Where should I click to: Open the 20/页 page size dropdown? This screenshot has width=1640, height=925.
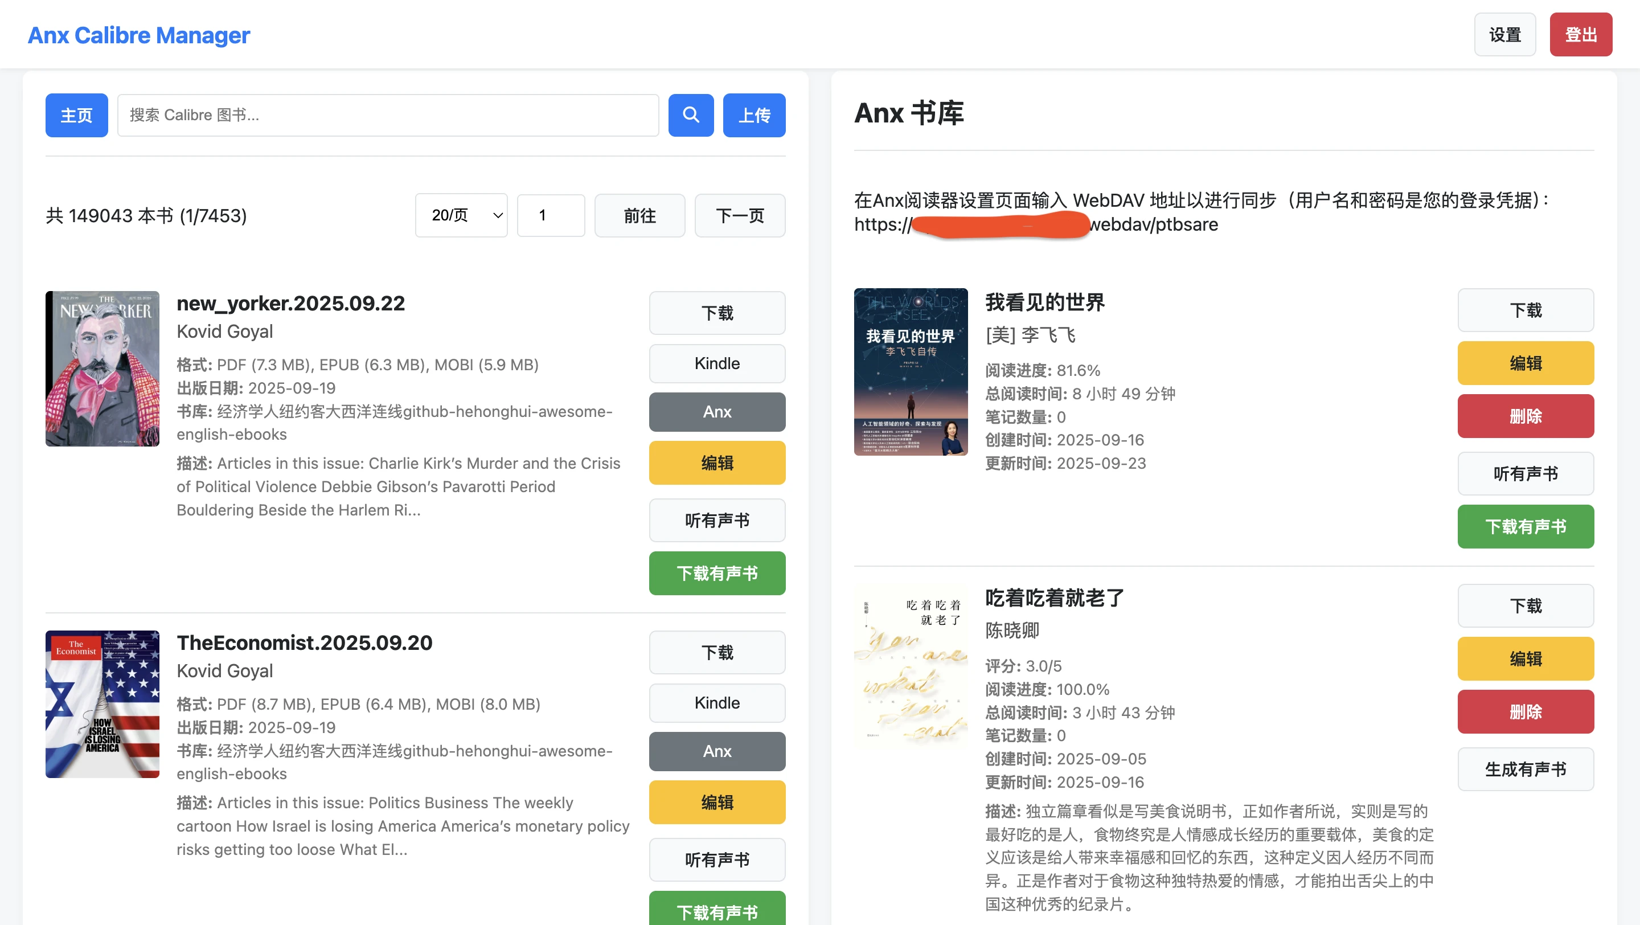click(462, 215)
